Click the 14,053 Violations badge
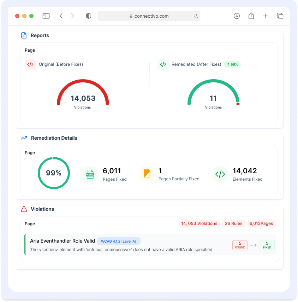 point(199,223)
